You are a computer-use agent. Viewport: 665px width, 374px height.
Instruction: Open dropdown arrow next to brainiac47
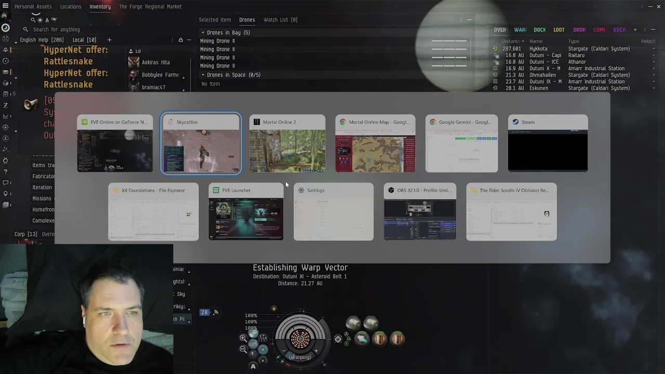184,89
